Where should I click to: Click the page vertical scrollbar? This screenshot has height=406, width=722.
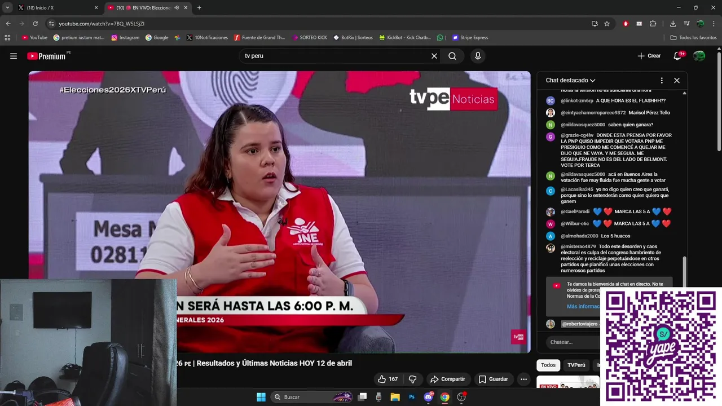click(x=719, y=101)
